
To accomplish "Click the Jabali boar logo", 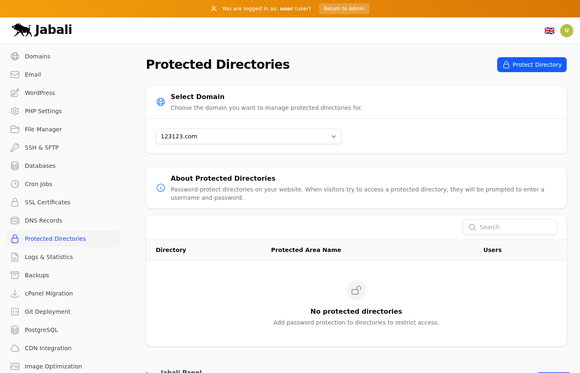I will tap(22, 30).
